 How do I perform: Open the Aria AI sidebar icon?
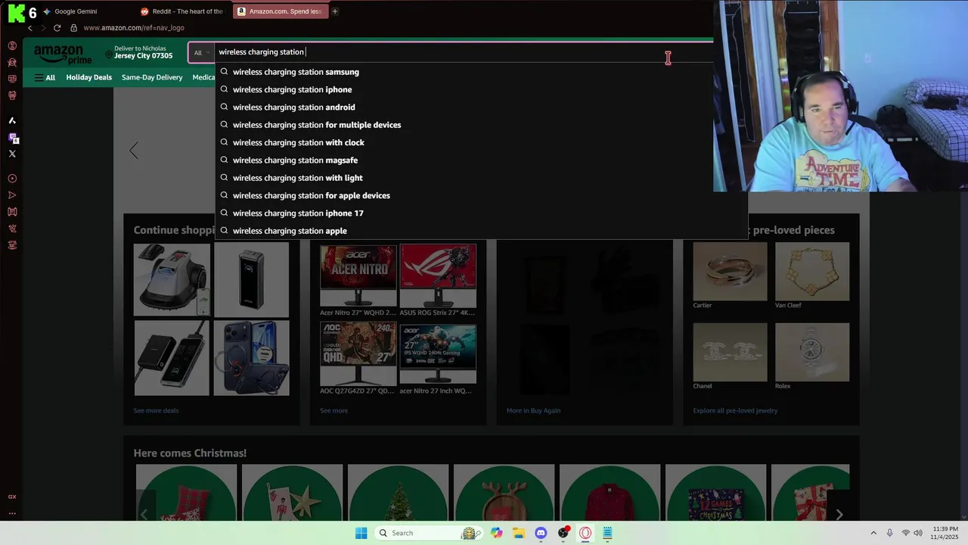[x=12, y=120]
